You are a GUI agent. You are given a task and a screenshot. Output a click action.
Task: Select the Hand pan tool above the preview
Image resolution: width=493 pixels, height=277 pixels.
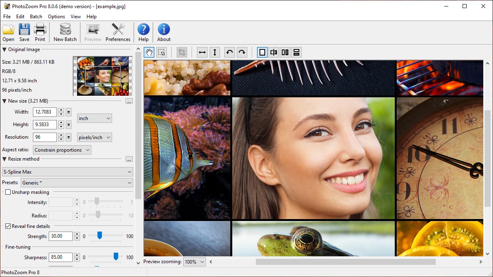(x=149, y=52)
